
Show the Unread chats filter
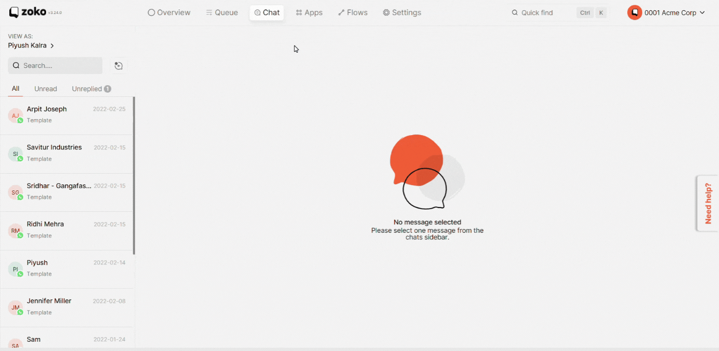(x=46, y=89)
